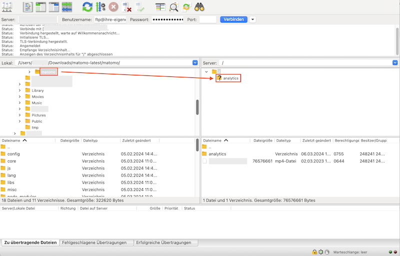Expand the matomo folder in local tree
The width and height of the screenshot is (400, 256).
(29, 72)
